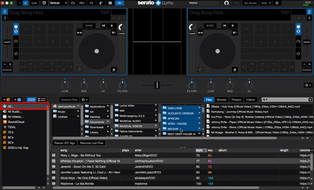314x190 pixels.
Task: Expand the AFRO - HOUSE folder arrow
Action: (x=199, y=124)
